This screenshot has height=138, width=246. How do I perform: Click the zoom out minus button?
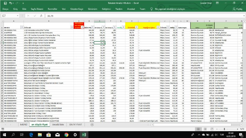click(217, 129)
